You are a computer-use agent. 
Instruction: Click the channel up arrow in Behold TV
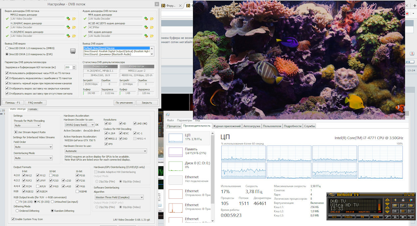click(x=387, y=199)
